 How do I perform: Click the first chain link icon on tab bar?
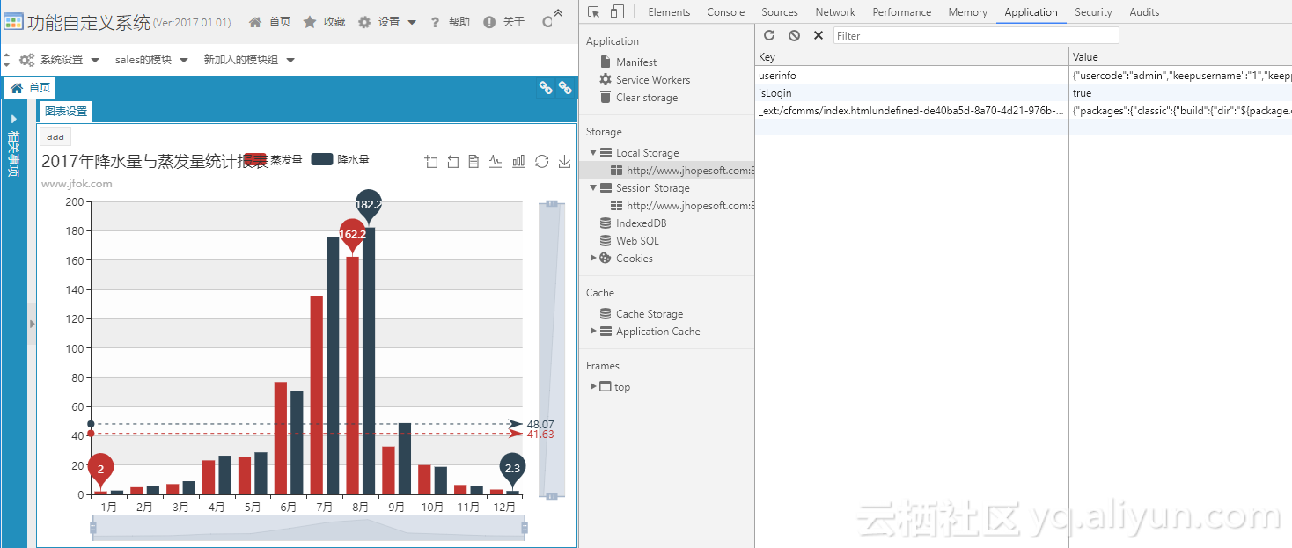pyautogui.click(x=546, y=87)
